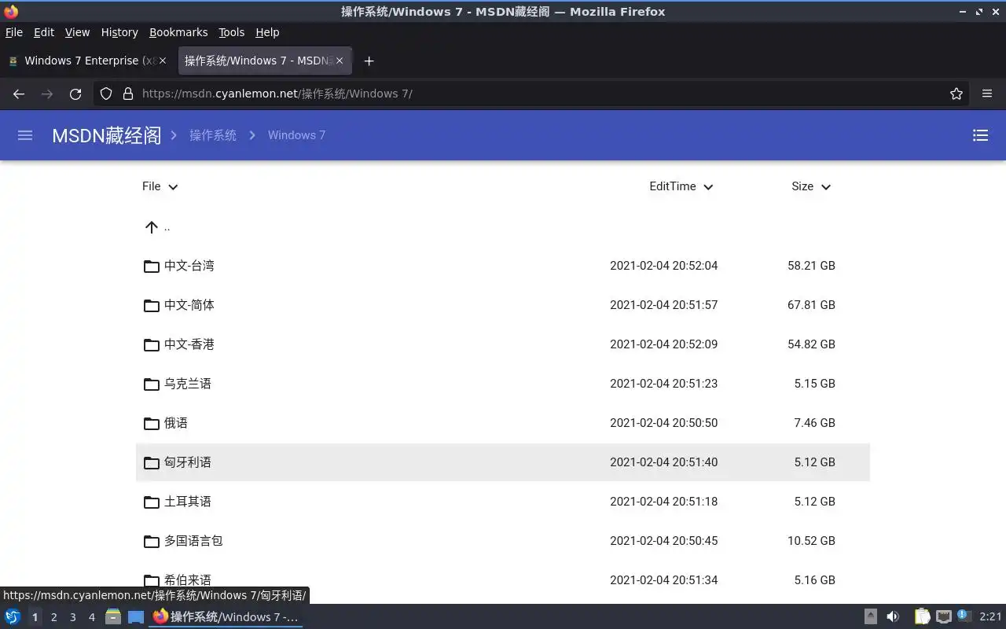Go back to the previous page
1006x629 pixels.
(x=19, y=94)
